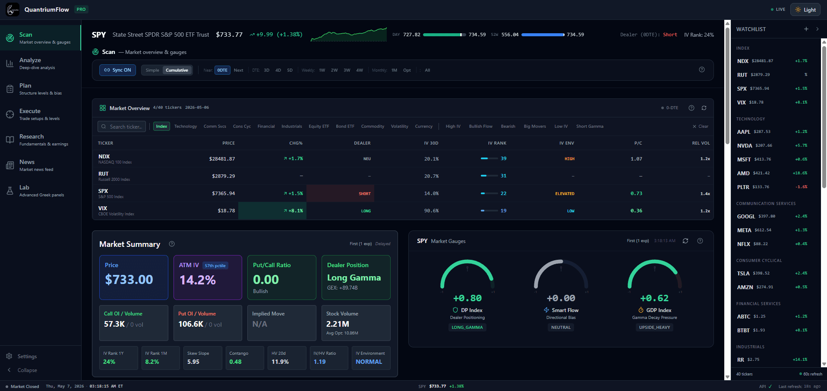Refresh the SPY Market Gauges
Image resolution: width=827 pixels, height=391 pixels.
click(685, 241)
